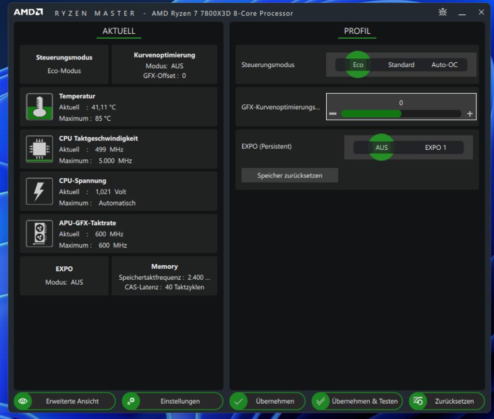Viewport: 494px width, 419px height.
Task: Decrease GFX curve offset with minus icon
Action: click(x=333, y=114)
